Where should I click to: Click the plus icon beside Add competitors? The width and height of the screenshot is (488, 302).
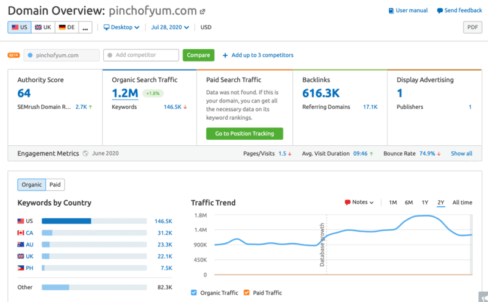(225, 56)
